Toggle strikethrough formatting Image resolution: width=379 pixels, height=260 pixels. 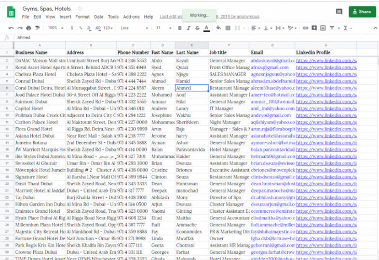click(197, 28)
